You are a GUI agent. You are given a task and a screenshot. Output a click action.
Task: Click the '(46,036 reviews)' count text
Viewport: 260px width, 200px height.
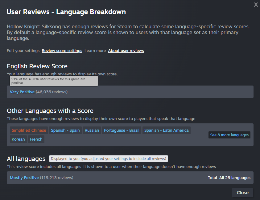coord(52,92)
